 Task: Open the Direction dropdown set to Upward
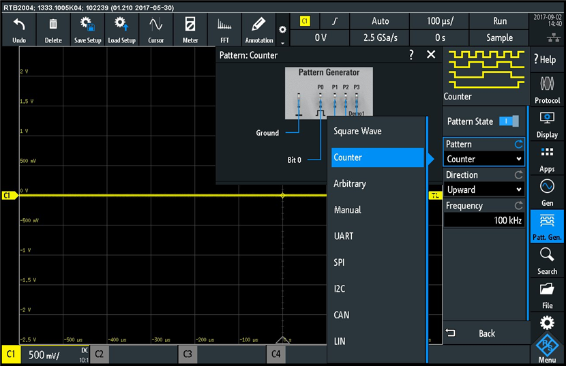tap(484, 189)
